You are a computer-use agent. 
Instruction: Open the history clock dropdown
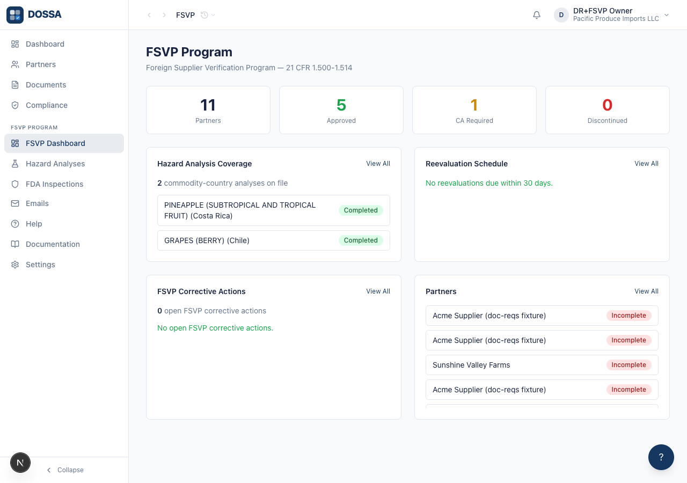pos(208,15)
